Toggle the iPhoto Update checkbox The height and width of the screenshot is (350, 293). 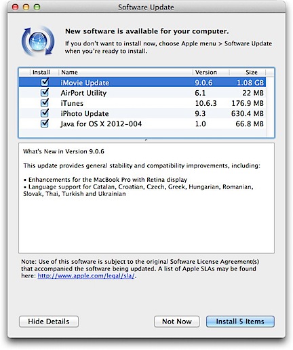coord(45,113)
